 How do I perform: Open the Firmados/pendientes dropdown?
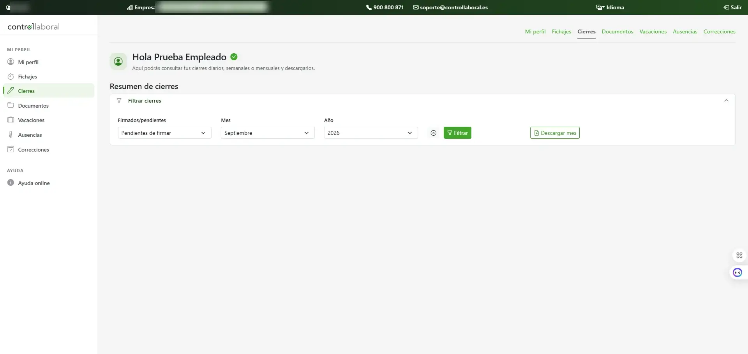164,133
